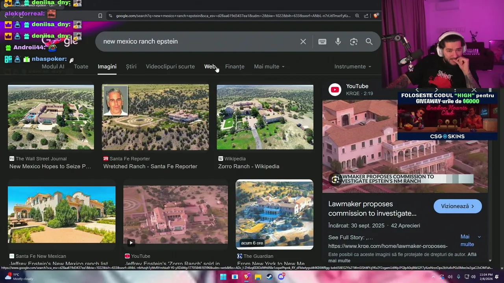This screenshot has width=504, height=283.
Task: Submit search with magnifying glass icon
Action: coord(369,41)
